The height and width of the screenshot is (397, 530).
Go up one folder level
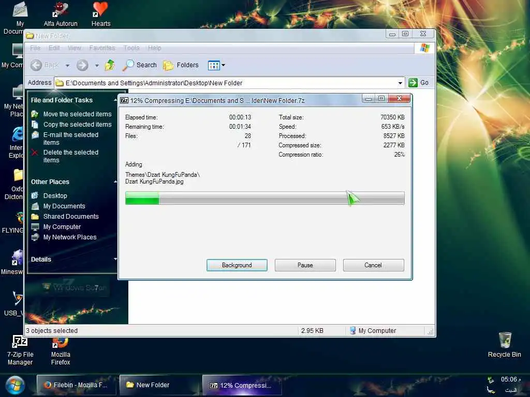point(110,65)
